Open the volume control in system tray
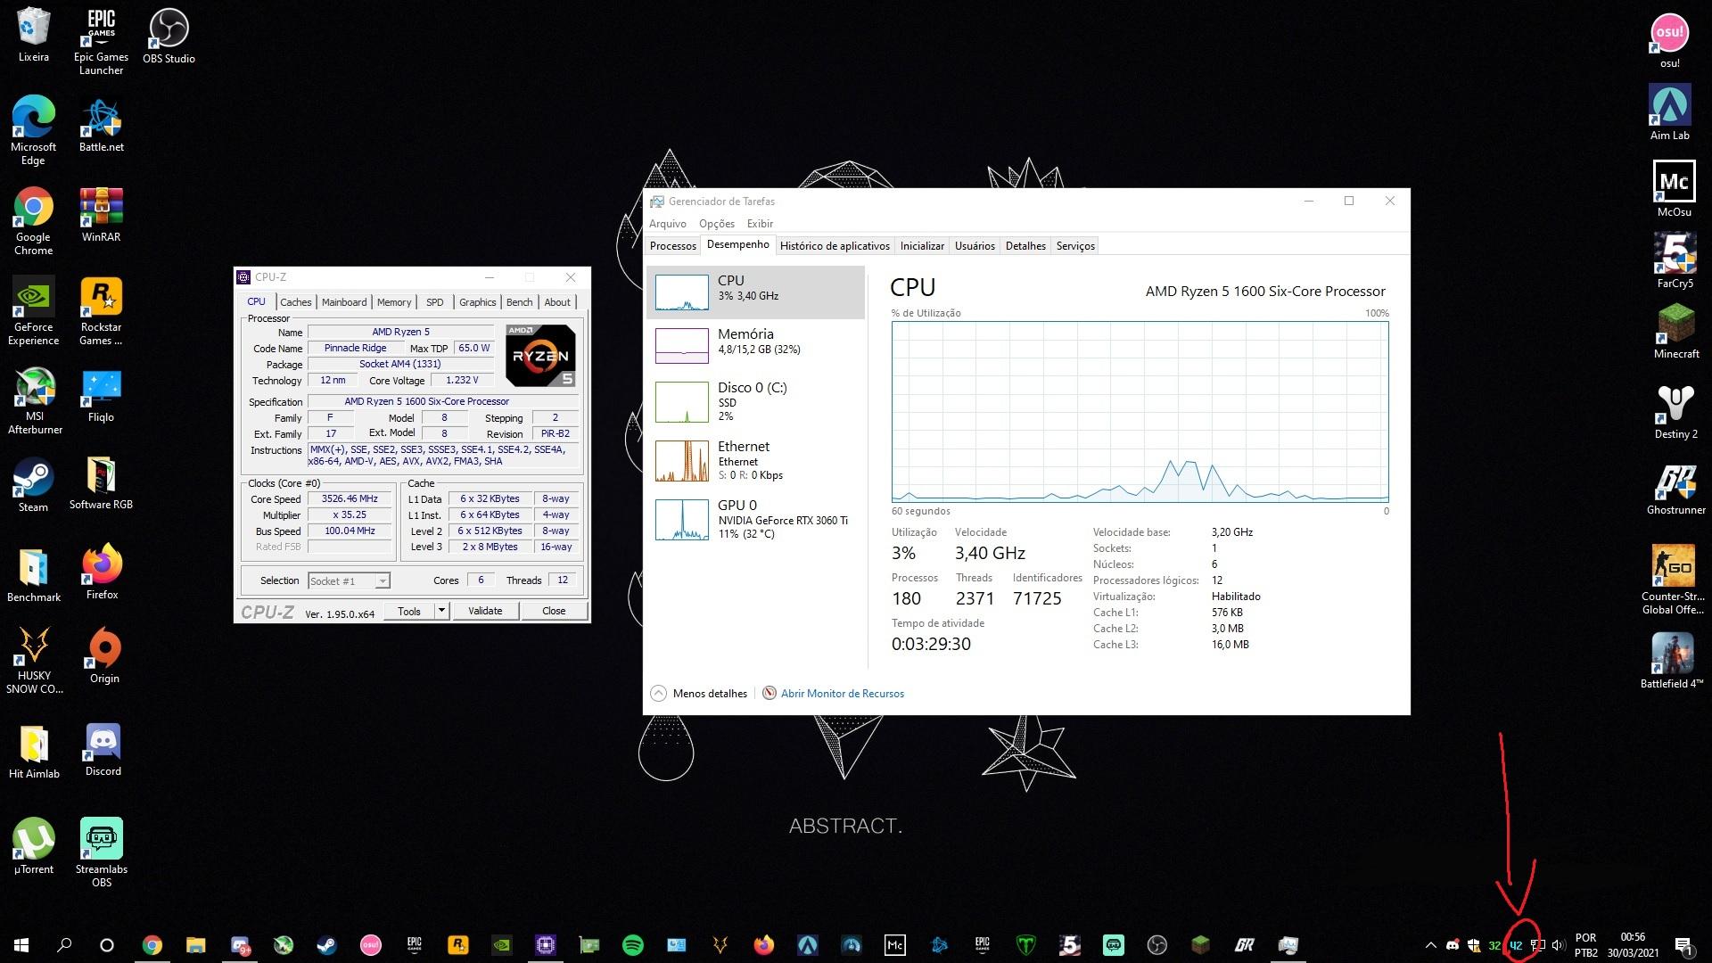Screen dimensions: 1712x963 [1559, 945]
